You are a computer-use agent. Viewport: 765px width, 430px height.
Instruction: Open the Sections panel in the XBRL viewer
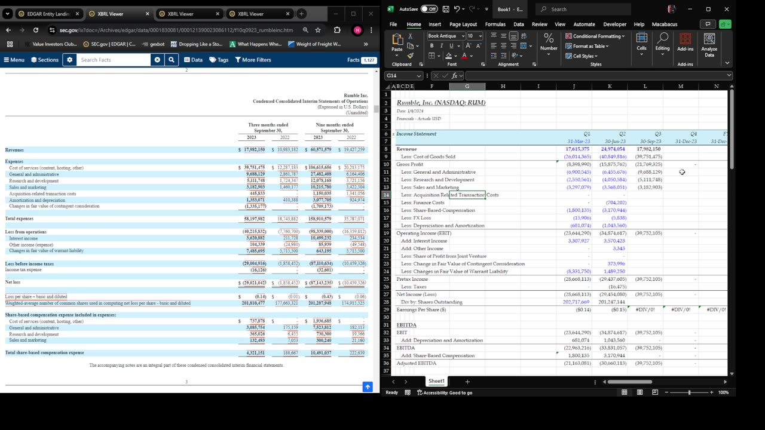tap(45, 60)
